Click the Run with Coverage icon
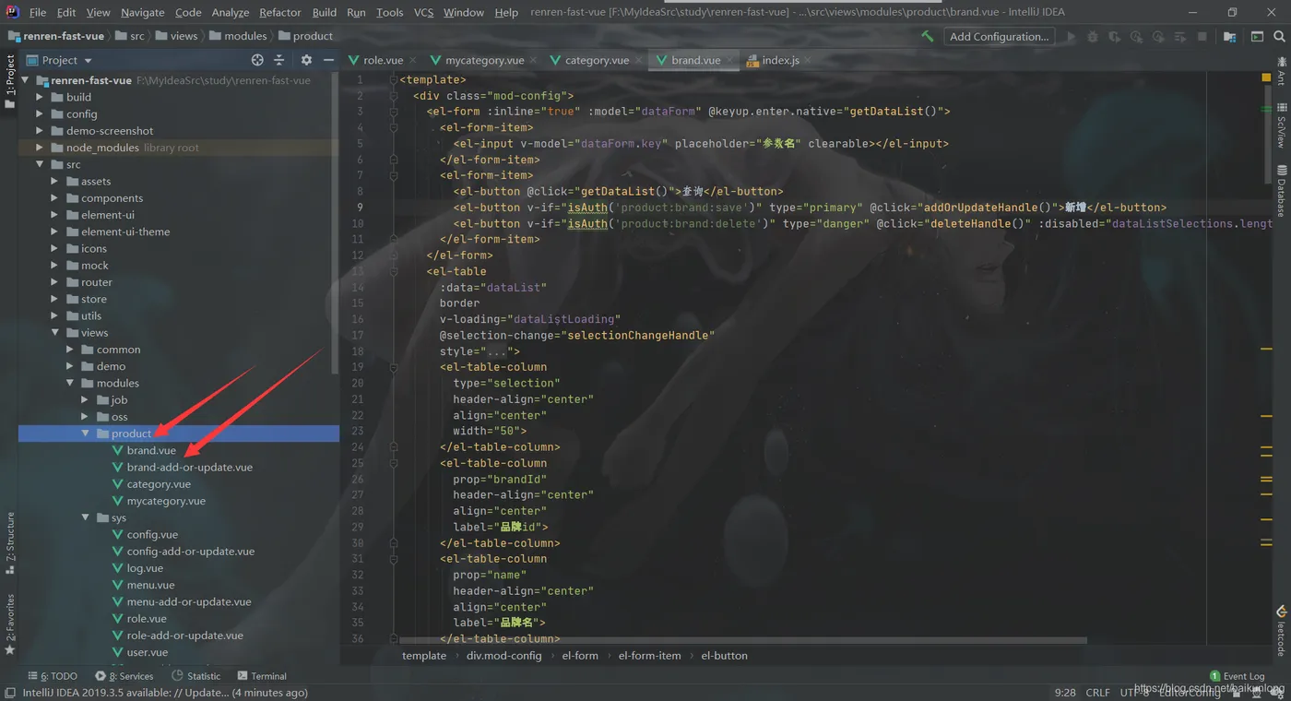Viewport: 1291px width, 701px height. (1115, 36)
